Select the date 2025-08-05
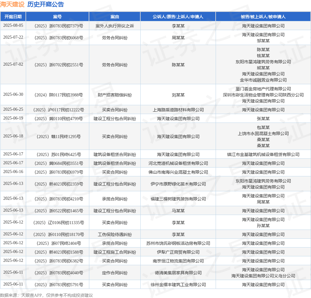 coord(13,26)
